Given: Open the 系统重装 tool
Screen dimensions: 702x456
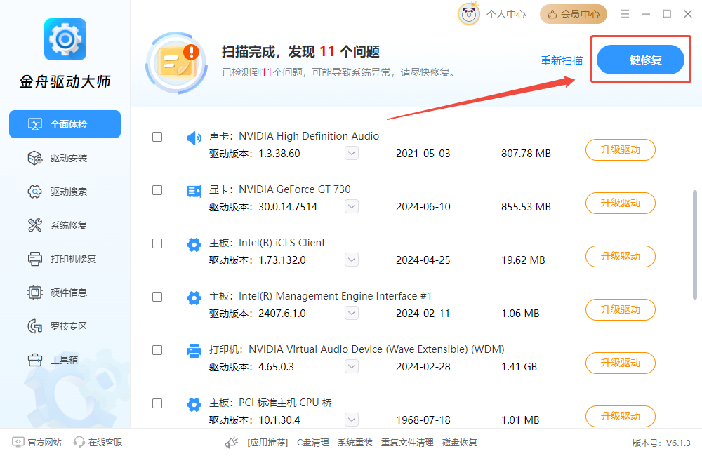Looking at the screenshot, I should tap(355, 443).
